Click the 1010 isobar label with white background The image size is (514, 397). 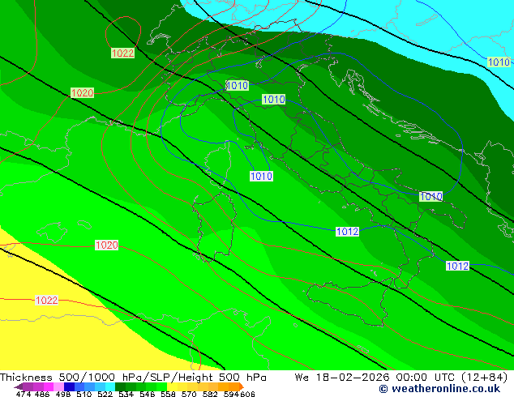(x=261, y=177)
